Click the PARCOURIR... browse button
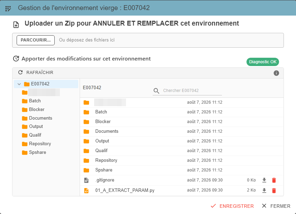This screenshot has height=214, width=296. click(36, 40)
